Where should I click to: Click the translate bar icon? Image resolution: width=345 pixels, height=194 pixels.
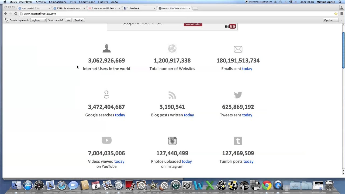click(x=6, y=20)
